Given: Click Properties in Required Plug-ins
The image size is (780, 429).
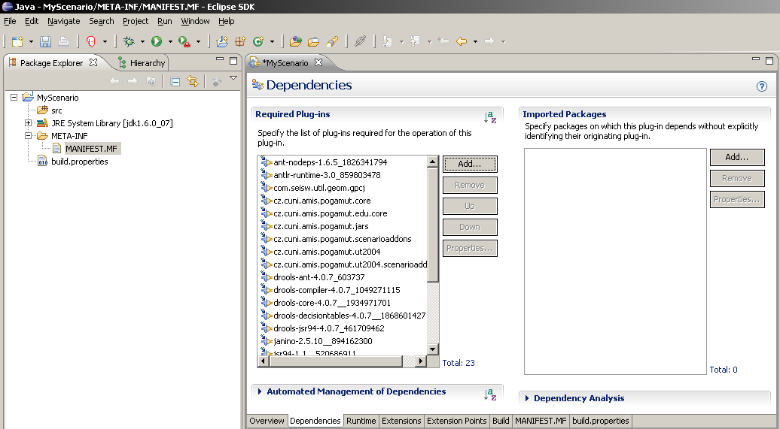Looking at the screenshot, I should pos(470,248).
